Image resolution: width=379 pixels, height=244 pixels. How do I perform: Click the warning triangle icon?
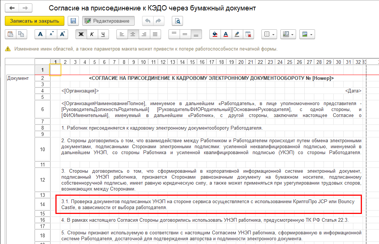tap(8, 49)
